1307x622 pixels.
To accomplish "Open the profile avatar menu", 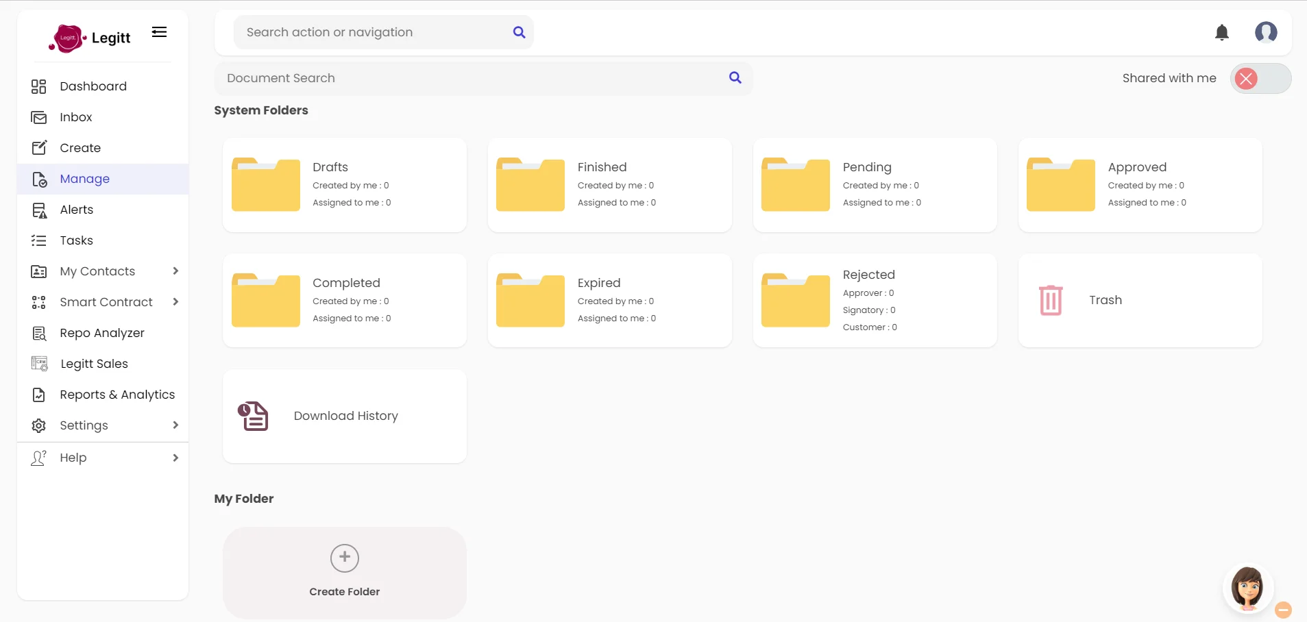I will click(x=1267, y=32).
